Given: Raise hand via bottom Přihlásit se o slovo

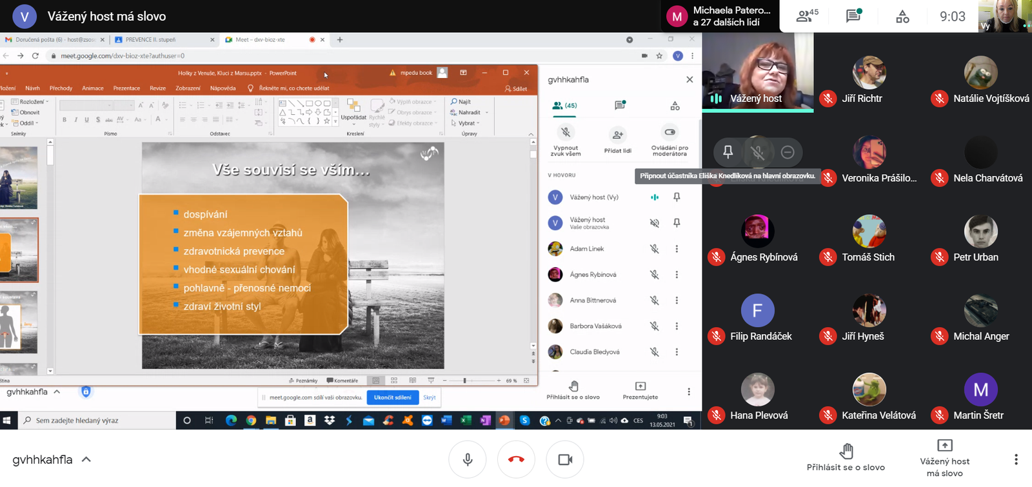Looking at the screenshot, I should [846, 458].
